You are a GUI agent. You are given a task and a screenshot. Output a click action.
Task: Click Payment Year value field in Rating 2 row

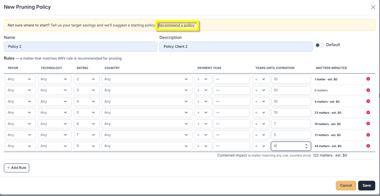coord(231,79)
